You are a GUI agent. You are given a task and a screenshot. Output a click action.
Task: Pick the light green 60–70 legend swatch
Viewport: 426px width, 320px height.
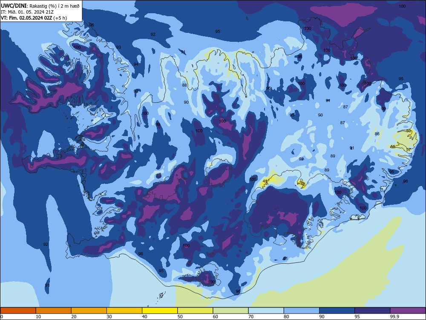click(x=230, y=311)
